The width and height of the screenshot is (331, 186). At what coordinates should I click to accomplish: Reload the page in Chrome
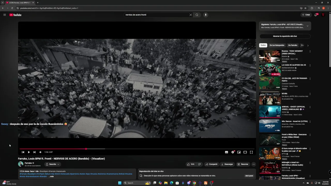pos(12,8)
